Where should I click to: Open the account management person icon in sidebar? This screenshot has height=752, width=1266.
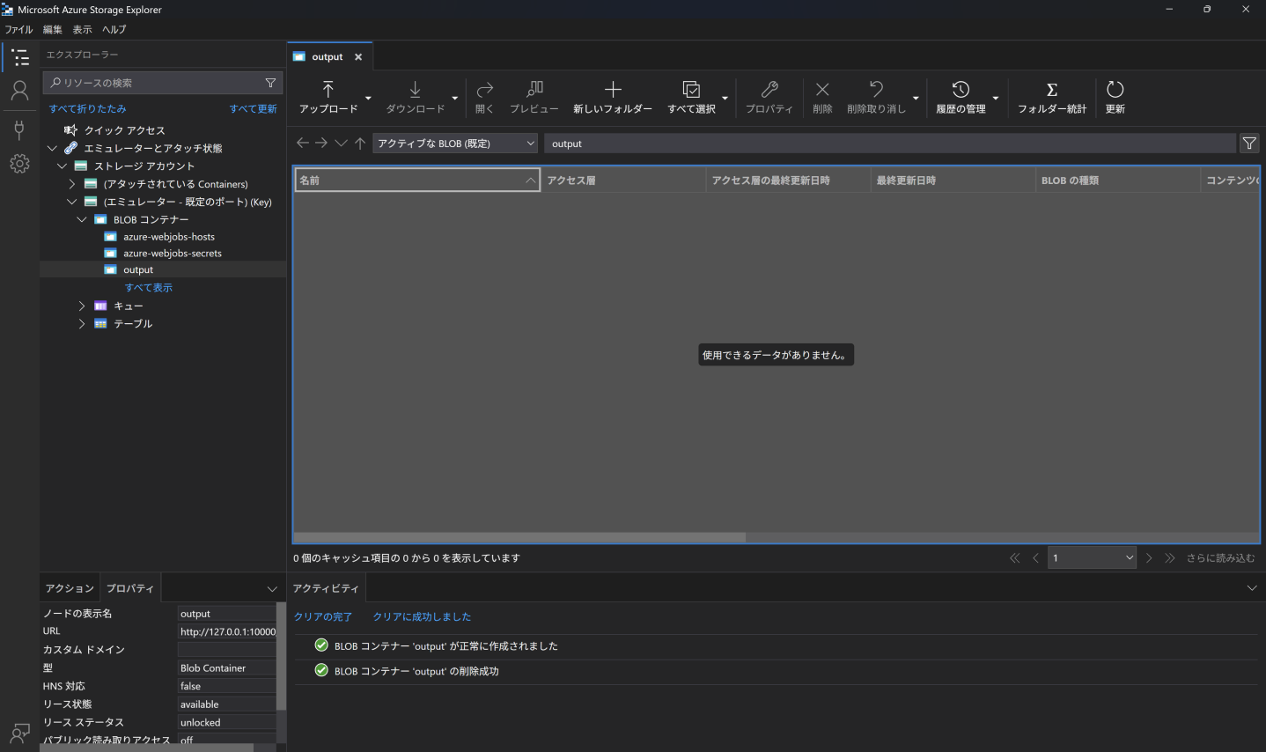tap(19, 91)
